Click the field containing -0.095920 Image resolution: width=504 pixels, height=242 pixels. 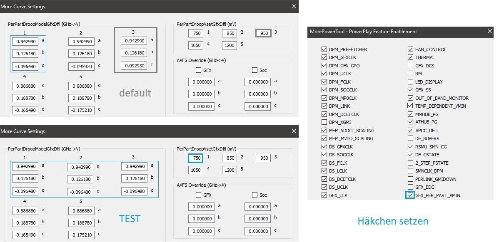(82, 66)
